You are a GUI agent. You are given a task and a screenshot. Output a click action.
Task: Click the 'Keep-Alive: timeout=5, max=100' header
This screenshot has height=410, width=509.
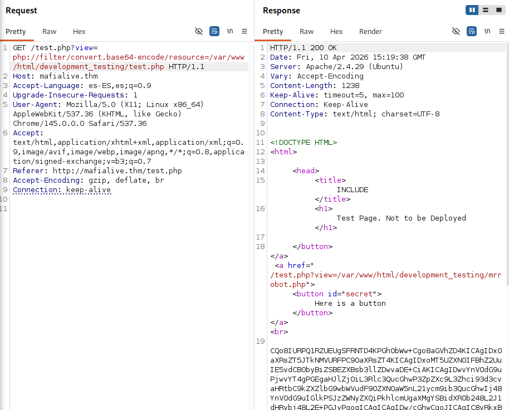click(x=337, y=95)
